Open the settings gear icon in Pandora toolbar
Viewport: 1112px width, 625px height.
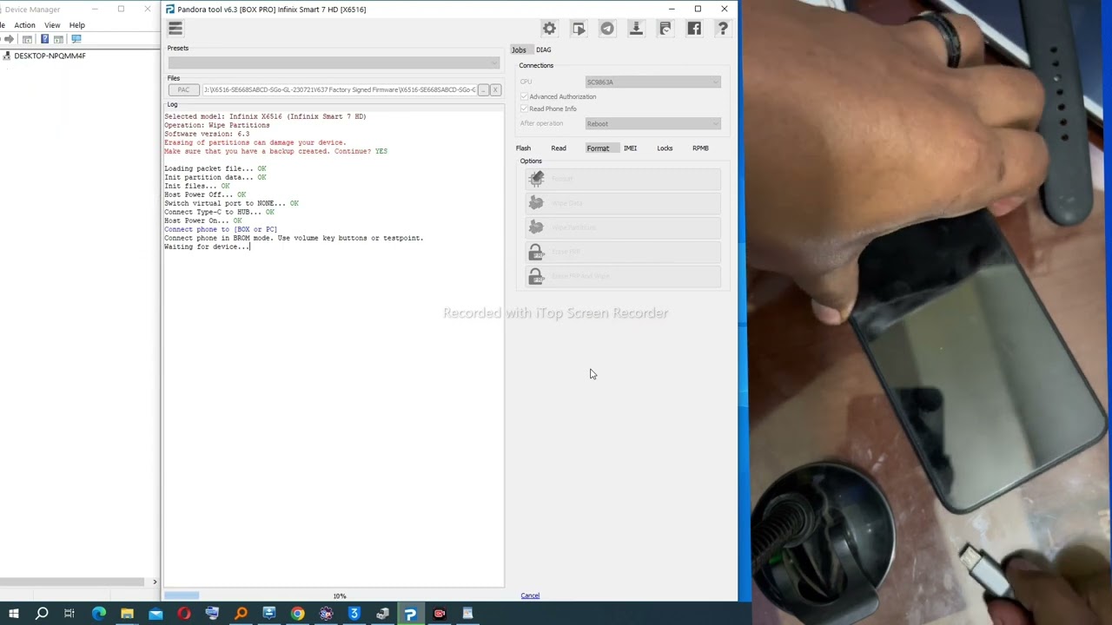549,29
